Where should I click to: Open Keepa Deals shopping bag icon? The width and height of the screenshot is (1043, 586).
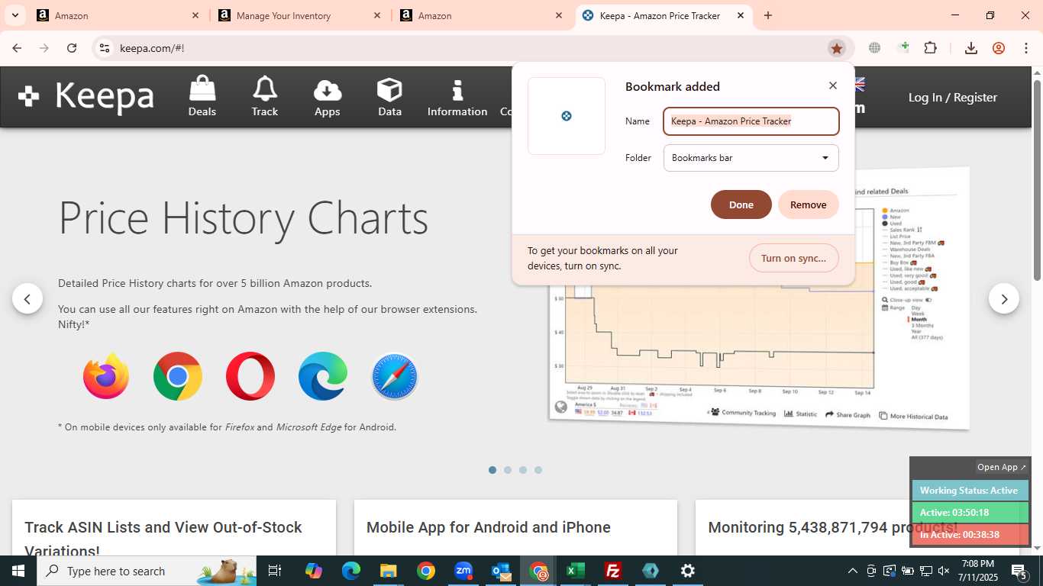202,96
